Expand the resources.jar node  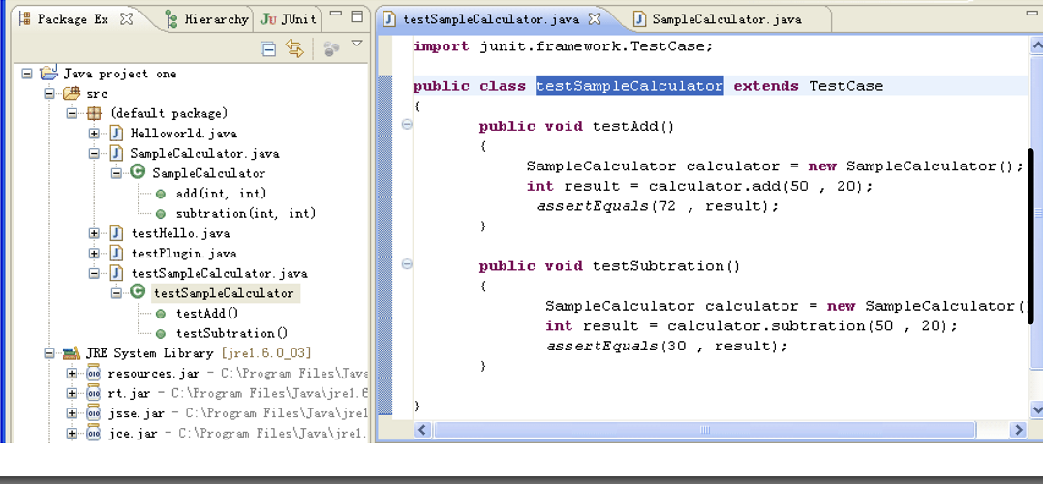pos(72,373)
